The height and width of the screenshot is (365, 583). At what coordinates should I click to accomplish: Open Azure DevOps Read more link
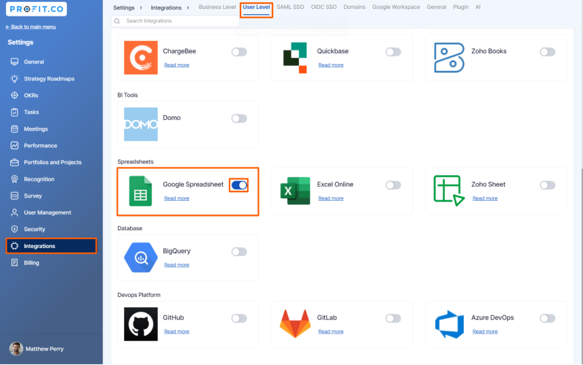coord(485,332)
